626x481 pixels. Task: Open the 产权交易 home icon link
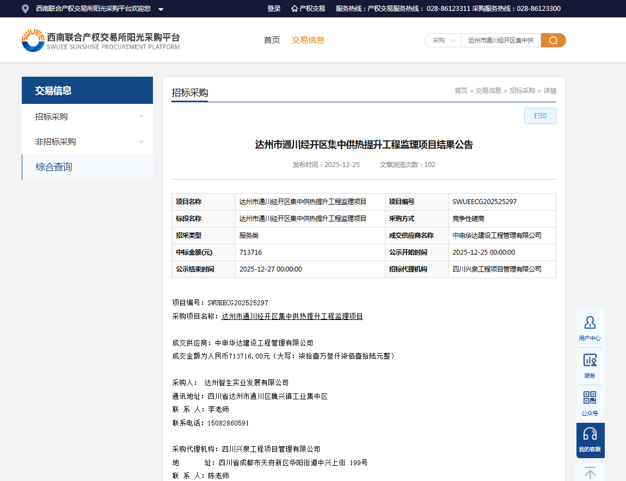(x=308, y=9)
